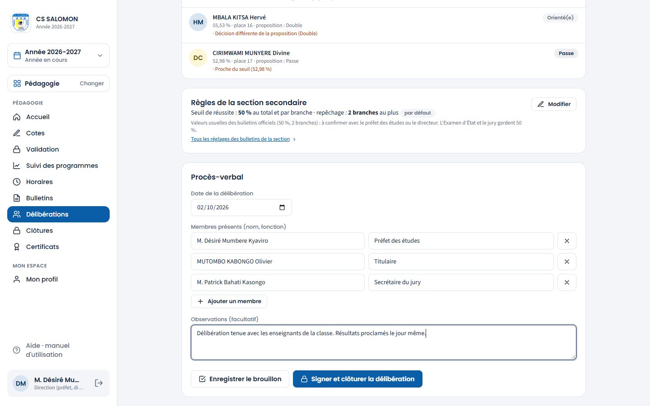Click the Orienté(e) badge for MBALA KITSA
The width and height of the screenshot is (650, 406).
[560, 18]
